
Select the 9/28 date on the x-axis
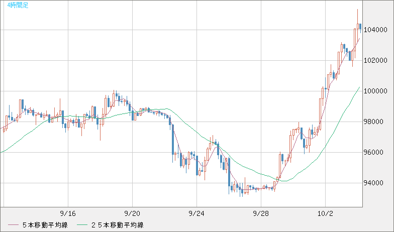(261, 213)
